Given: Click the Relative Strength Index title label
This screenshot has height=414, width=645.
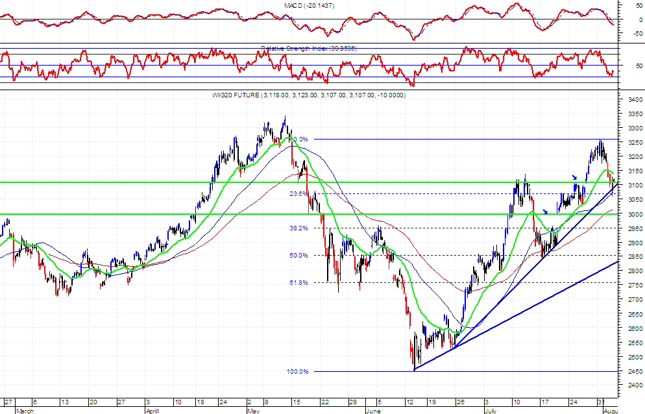Looking at the screenshot, I should tap(309, 49).
